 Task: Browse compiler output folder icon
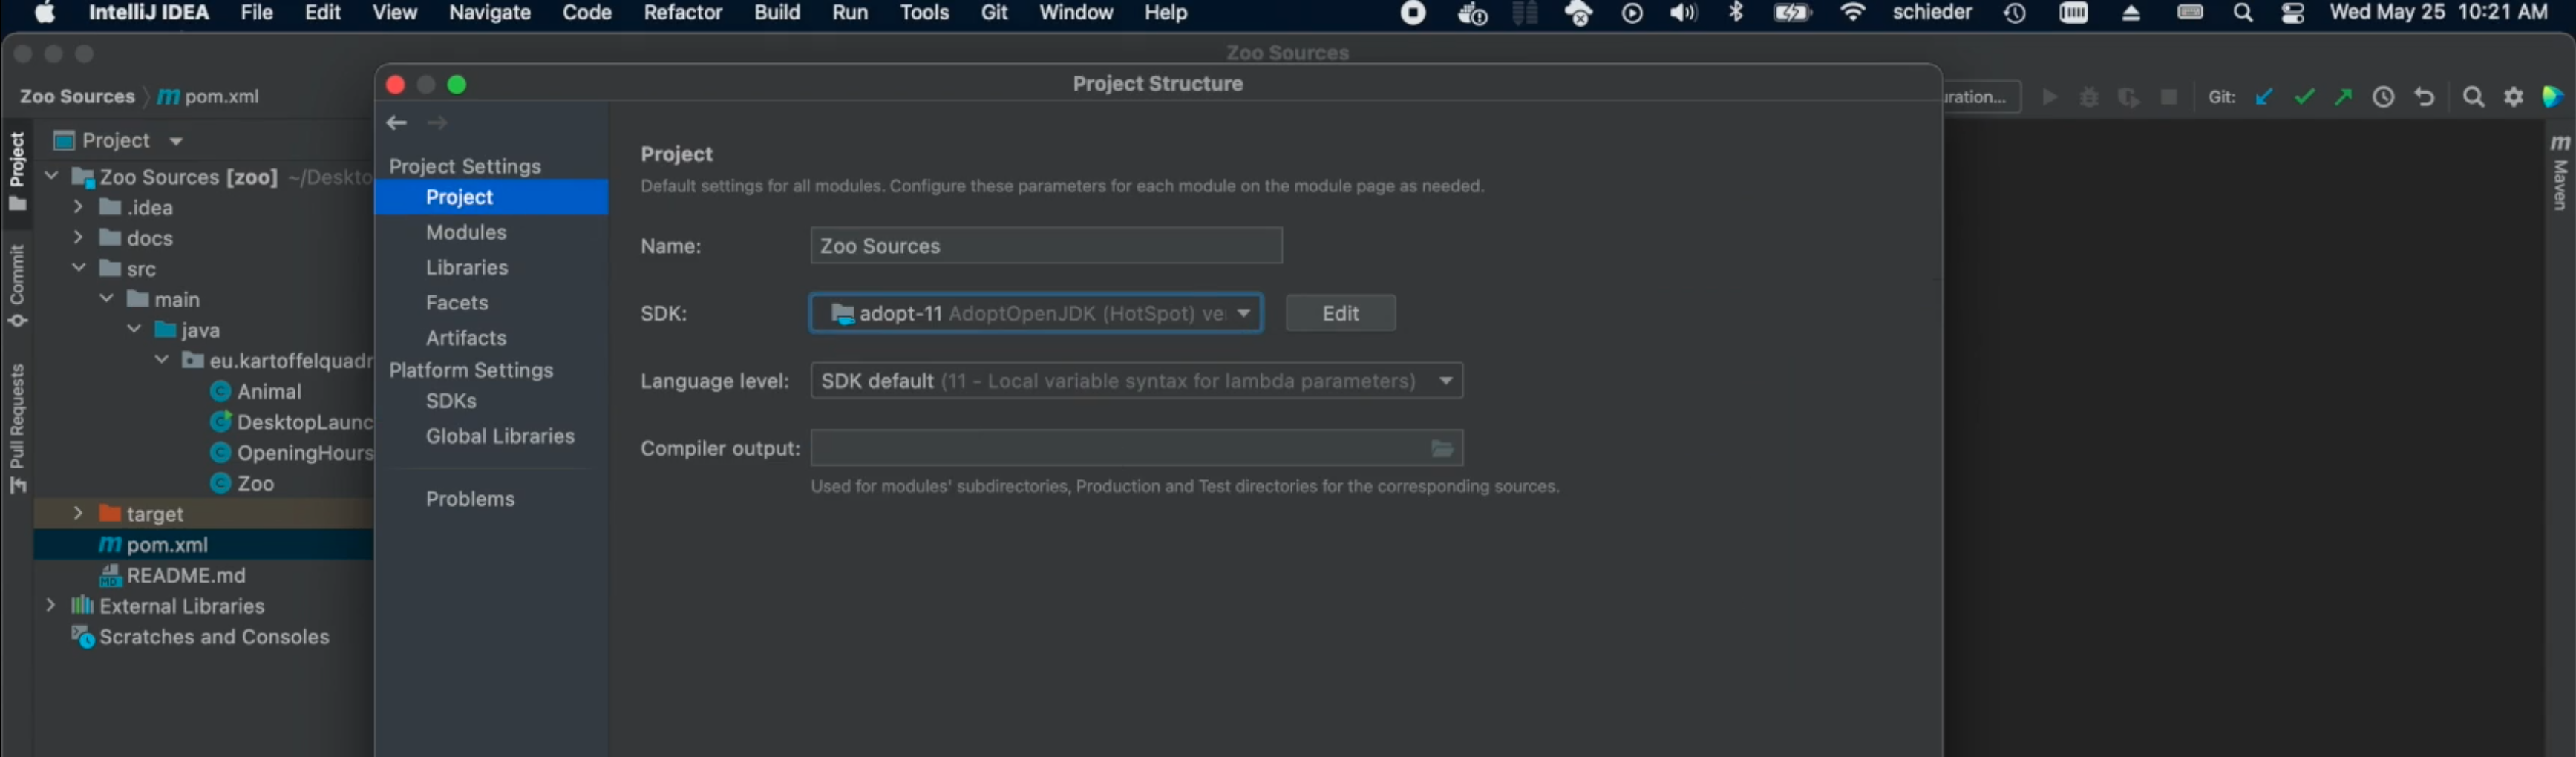point(1441,448)
